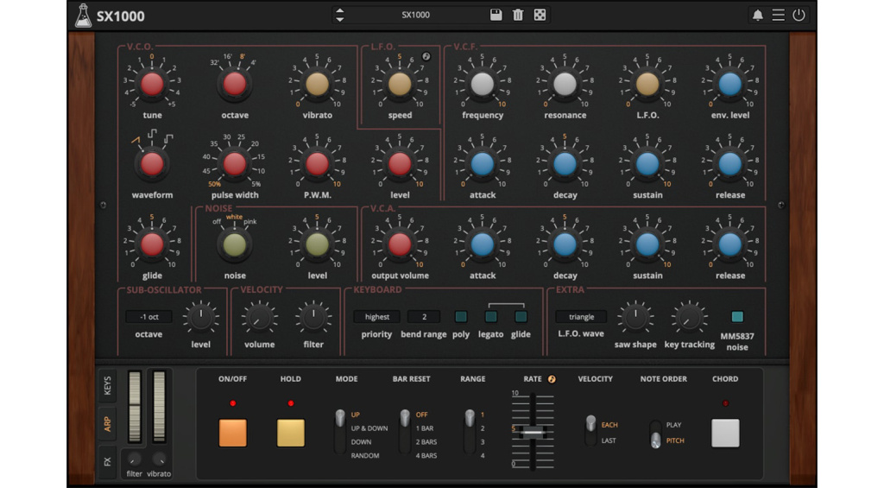
Task: Toggle the CHORD white button
Action: click(725, 433)
